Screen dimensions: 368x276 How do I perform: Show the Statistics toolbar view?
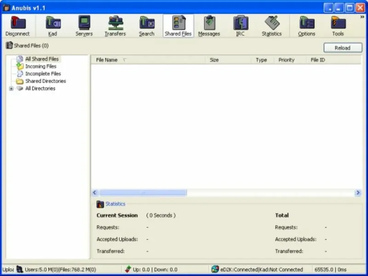(x=272, y=26)
